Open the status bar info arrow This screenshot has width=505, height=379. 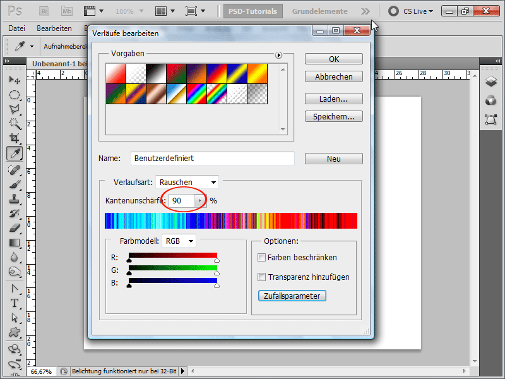[x=182, y=371]
